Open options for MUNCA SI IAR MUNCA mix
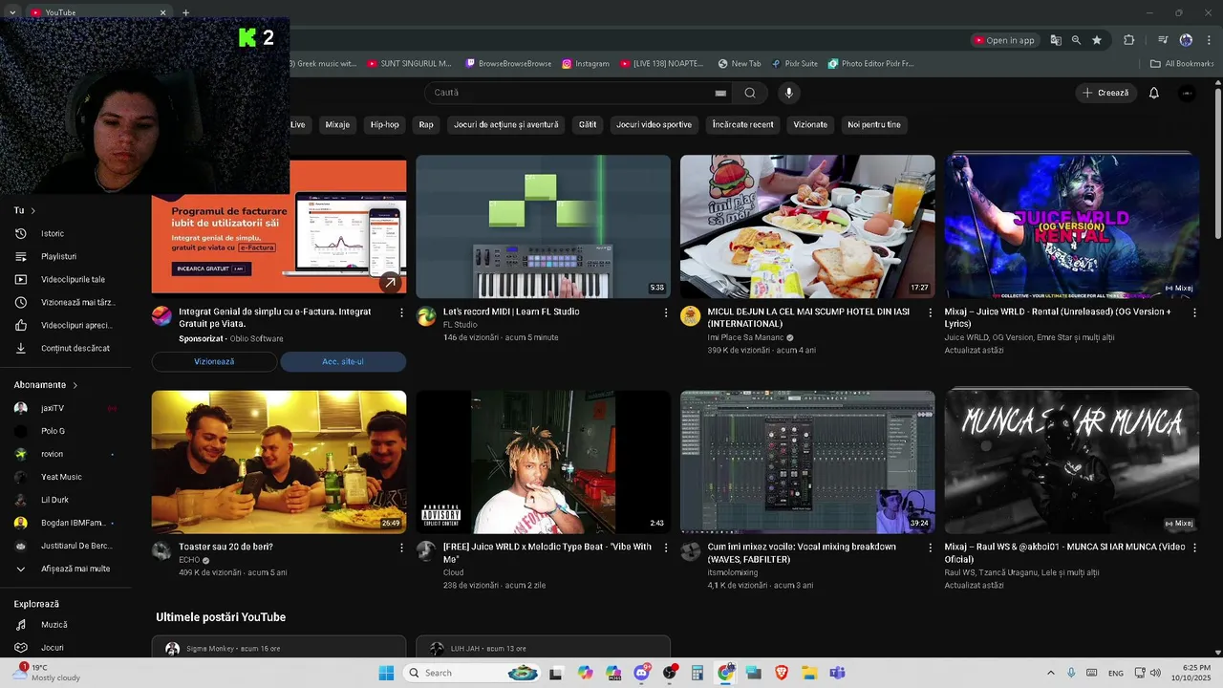 [1194, 548]
